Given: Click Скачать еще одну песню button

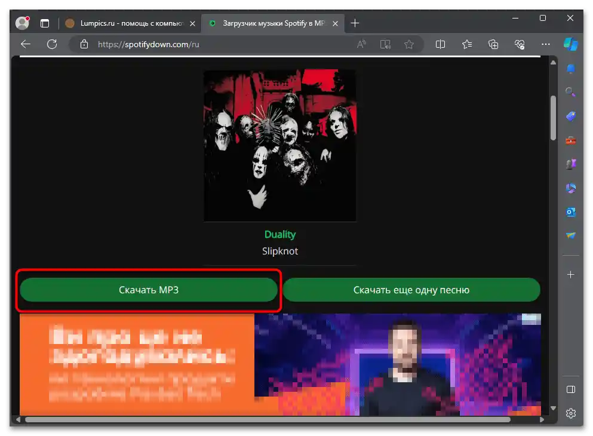Looking at the screenshot, I should click(x=411, y=290).
